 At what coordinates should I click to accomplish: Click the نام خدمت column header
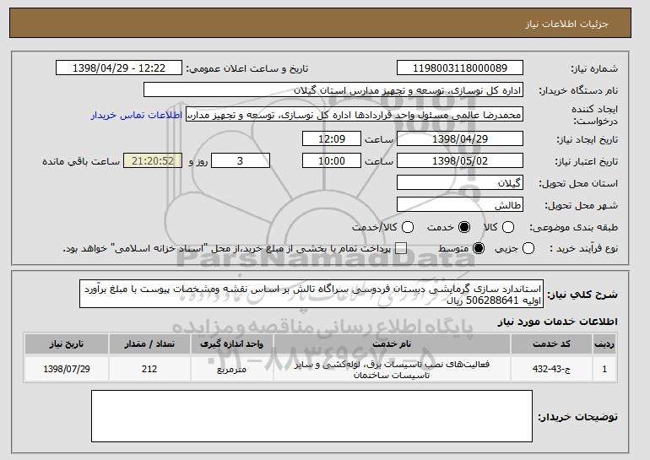tap(392, 344)
